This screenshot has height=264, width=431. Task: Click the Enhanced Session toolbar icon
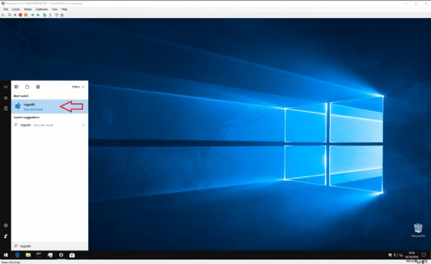(x=57, y=15)
